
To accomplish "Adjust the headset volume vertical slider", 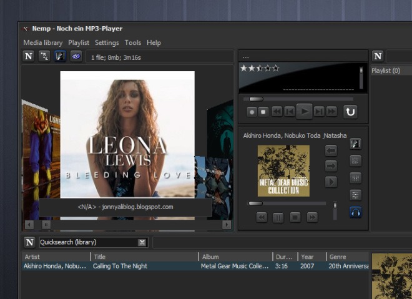I will [x=335, y=211].
